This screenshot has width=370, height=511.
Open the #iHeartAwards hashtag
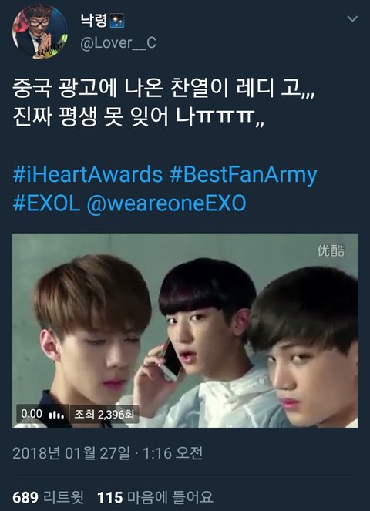pos(88,174)
